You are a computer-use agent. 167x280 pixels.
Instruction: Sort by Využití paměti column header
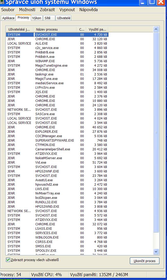(97, 30)
